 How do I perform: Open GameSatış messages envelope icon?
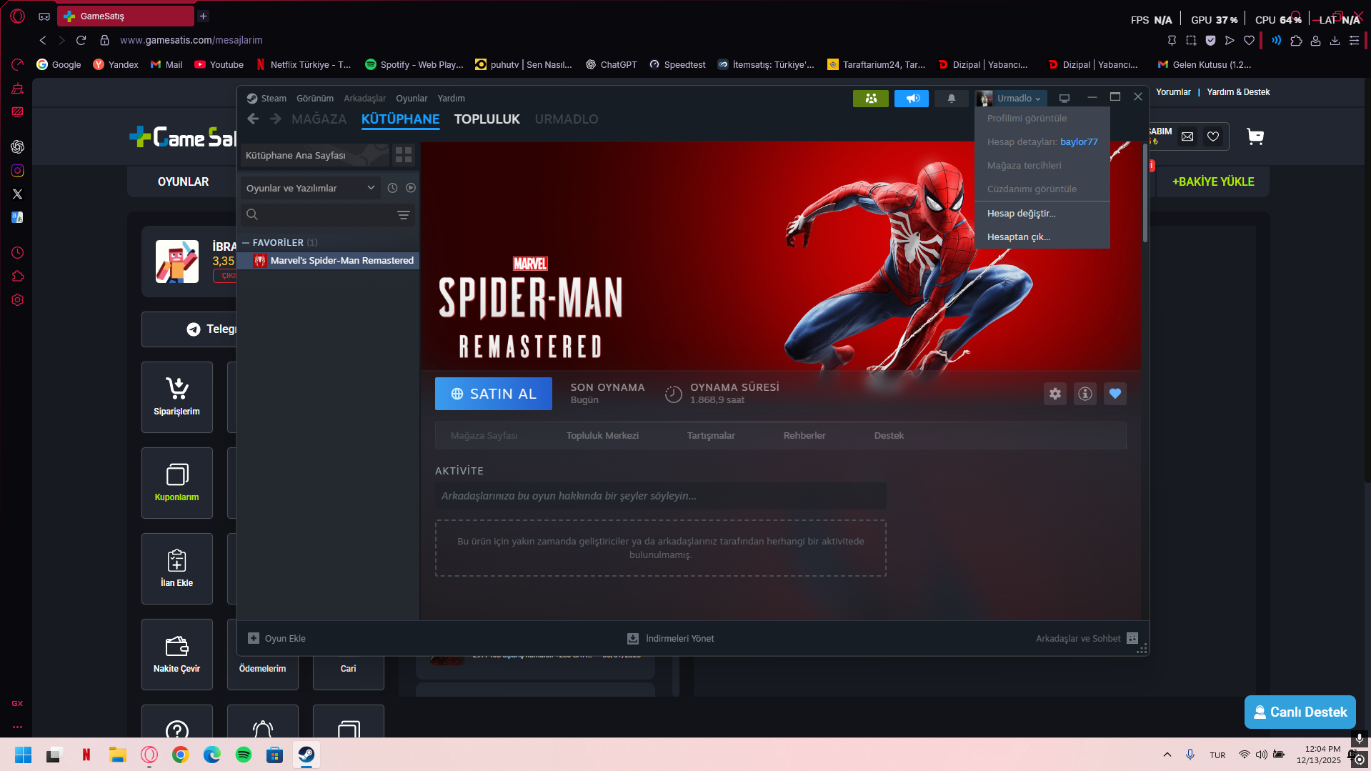pos(1187,136)
